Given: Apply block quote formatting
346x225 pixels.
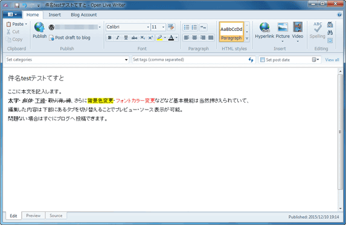Looking at the screenshot, I should point(203,27).
